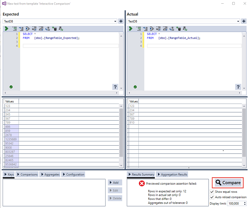Switch to the Keys tab
Viewport: 249px width, 208px height.
click(x=9, y=174)
